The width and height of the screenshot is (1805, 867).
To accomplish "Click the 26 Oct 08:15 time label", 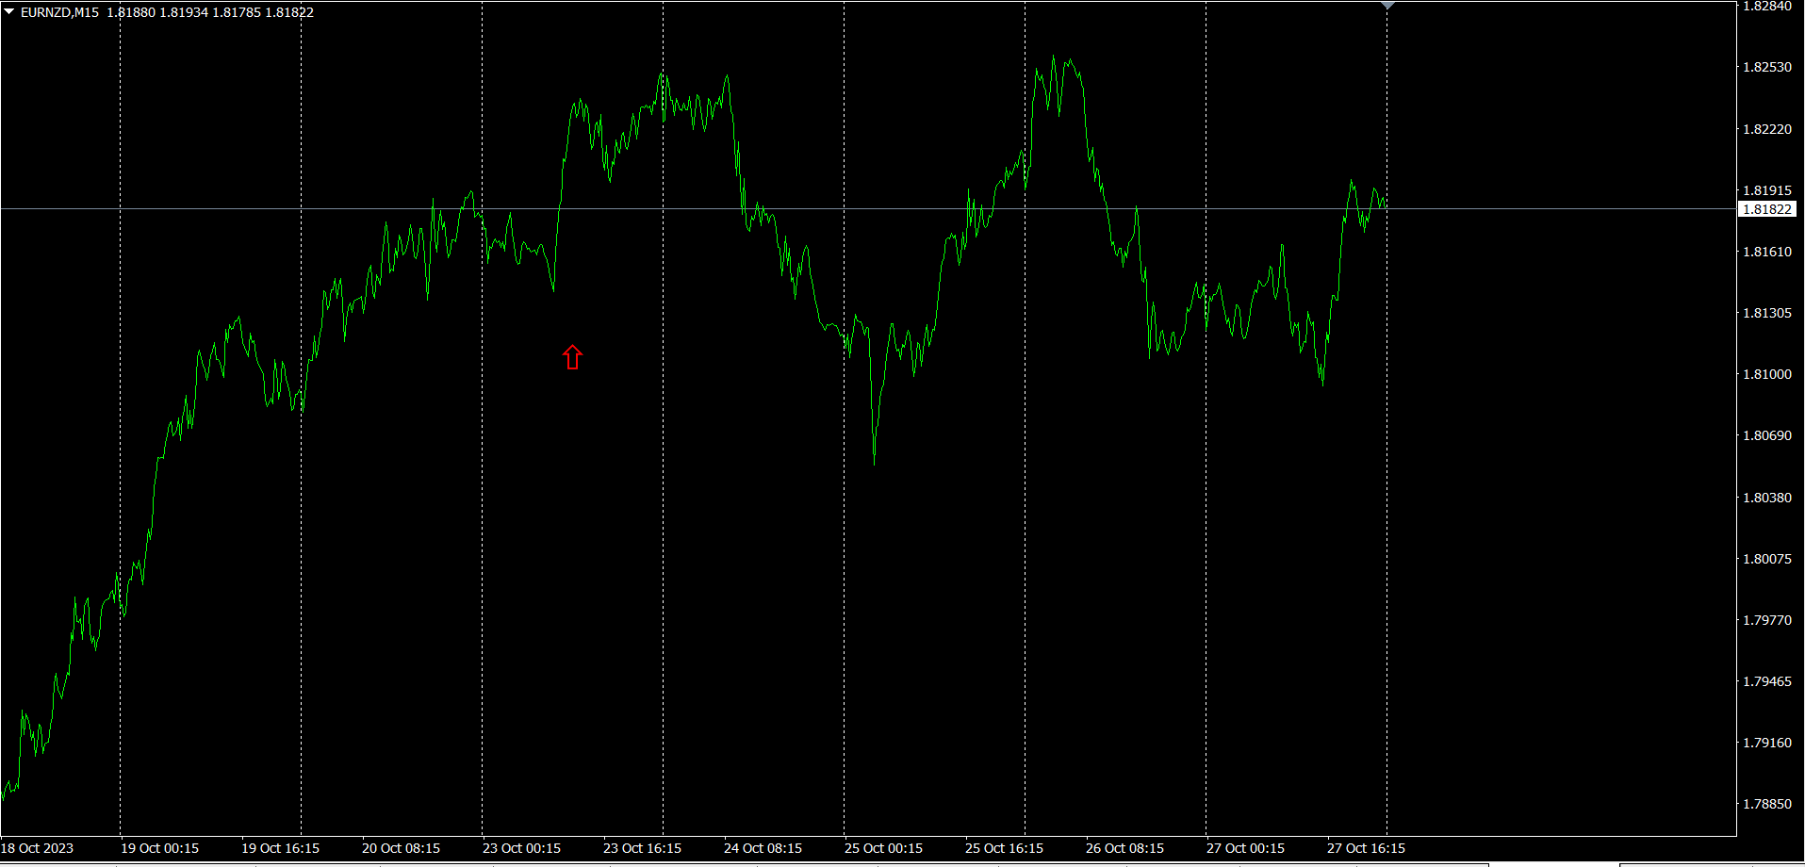I will click(1124, 848).
